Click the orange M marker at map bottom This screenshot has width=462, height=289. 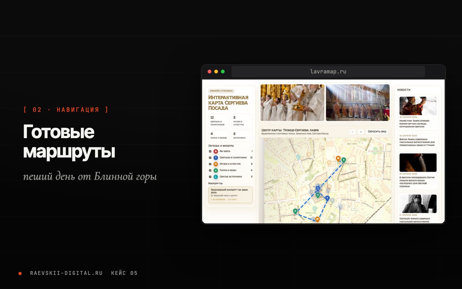point(317,219)
